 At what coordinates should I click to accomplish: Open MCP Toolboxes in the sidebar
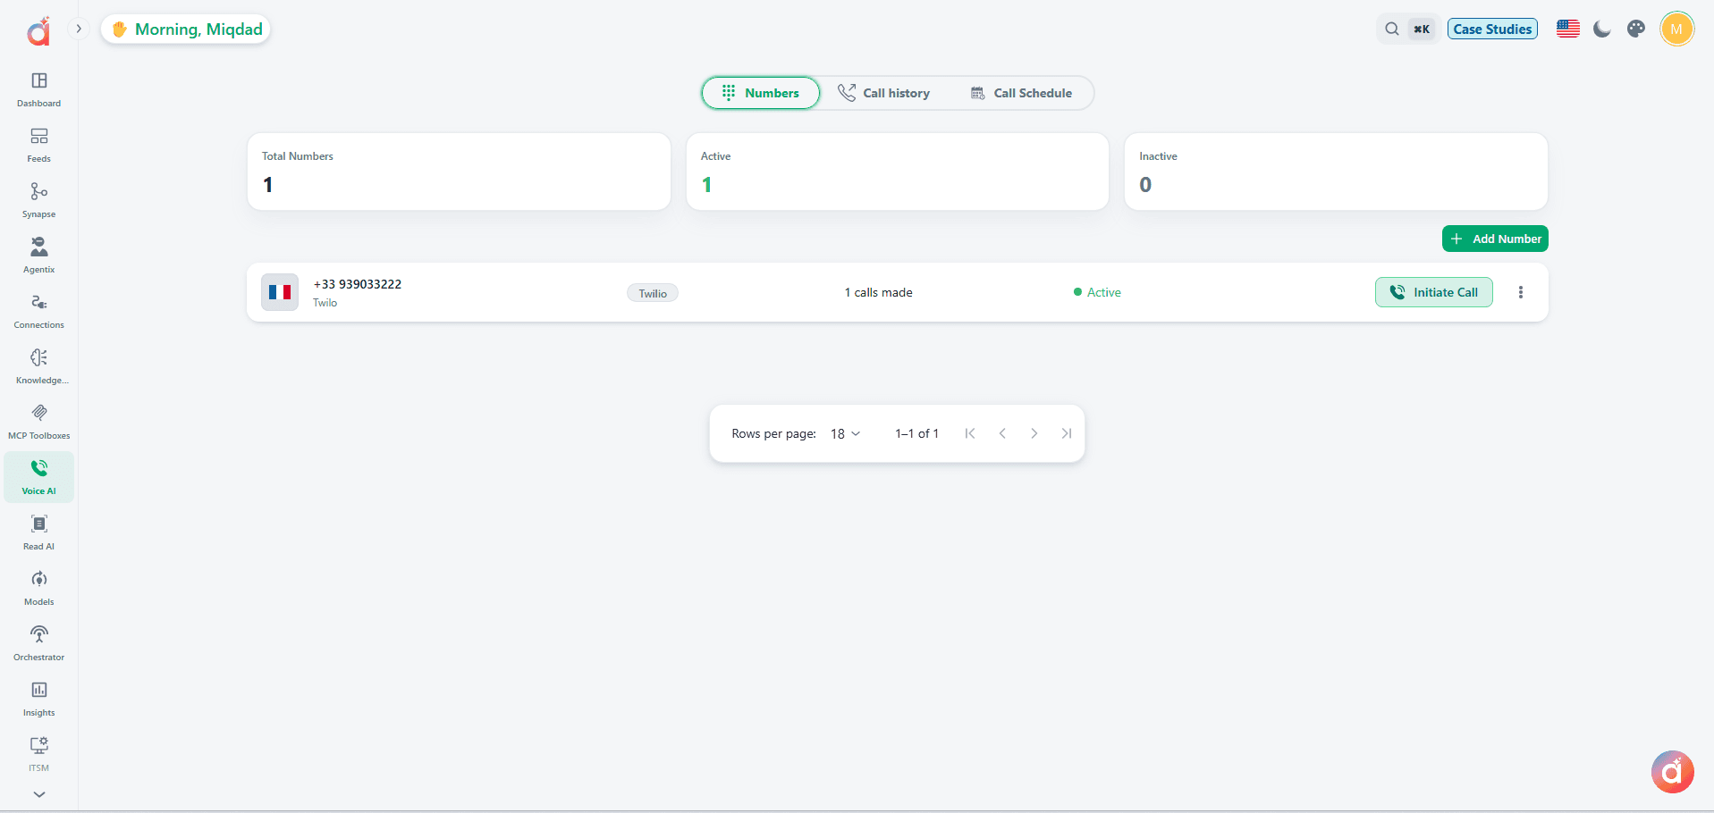(x=39, y=423)
